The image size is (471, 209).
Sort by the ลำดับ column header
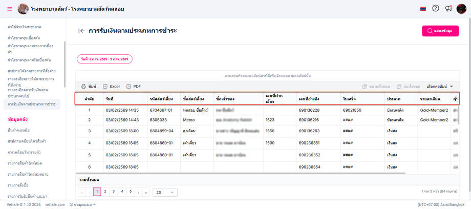89,99
